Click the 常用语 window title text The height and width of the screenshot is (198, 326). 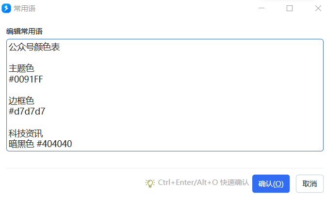point(25,9)
